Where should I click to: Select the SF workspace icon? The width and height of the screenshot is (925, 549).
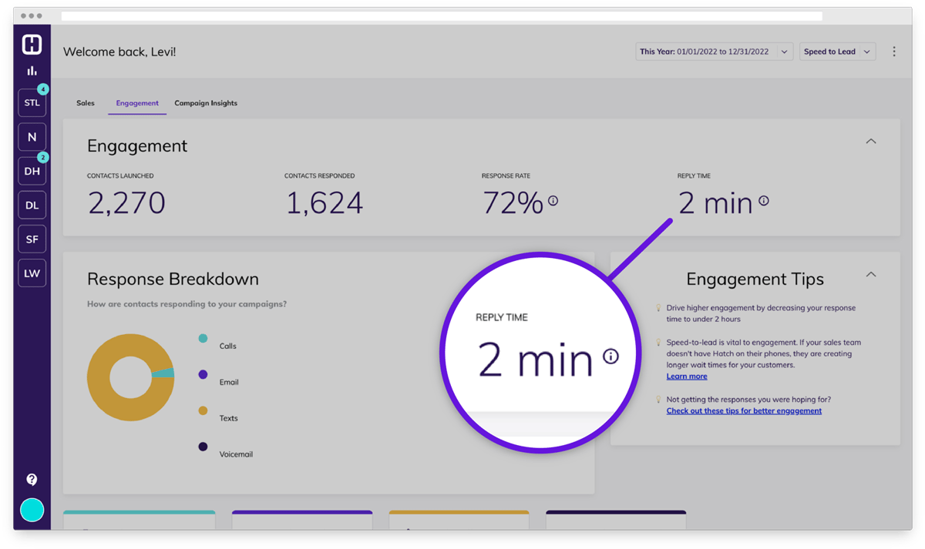point(32,239)
